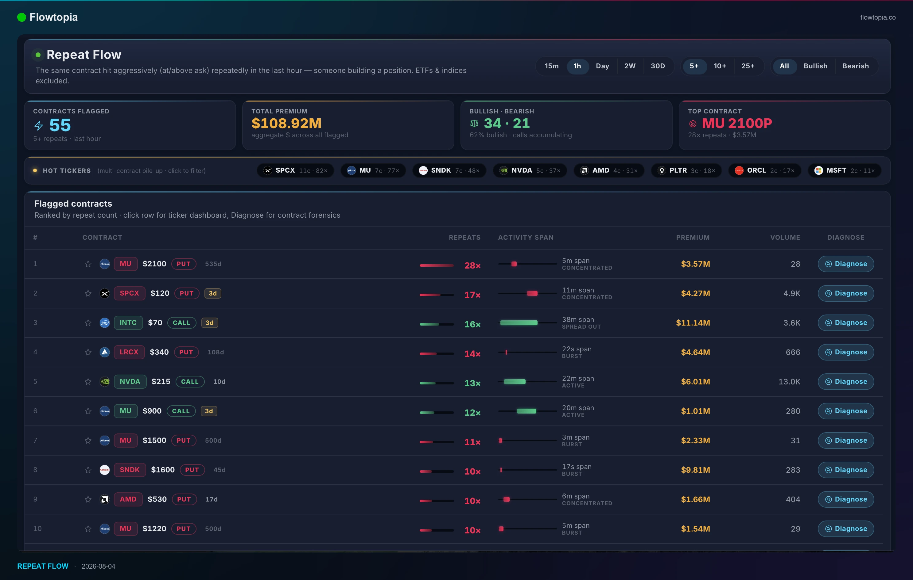Click the Nvidia logo in the NVDA $215 row
The image size is (913, 580).
click(x=105, y=382)
